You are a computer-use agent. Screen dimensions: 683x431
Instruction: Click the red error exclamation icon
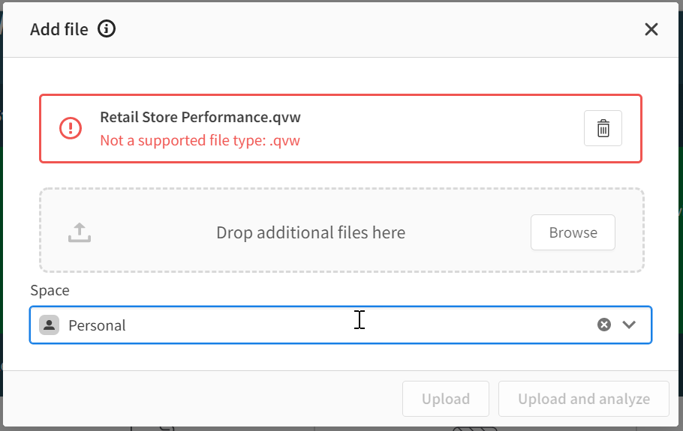click(x=71, y=128)
